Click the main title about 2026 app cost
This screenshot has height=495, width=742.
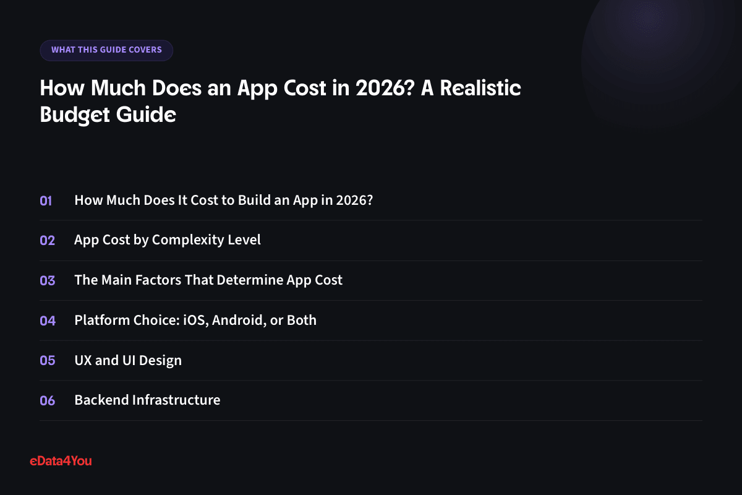coord(280,101)
